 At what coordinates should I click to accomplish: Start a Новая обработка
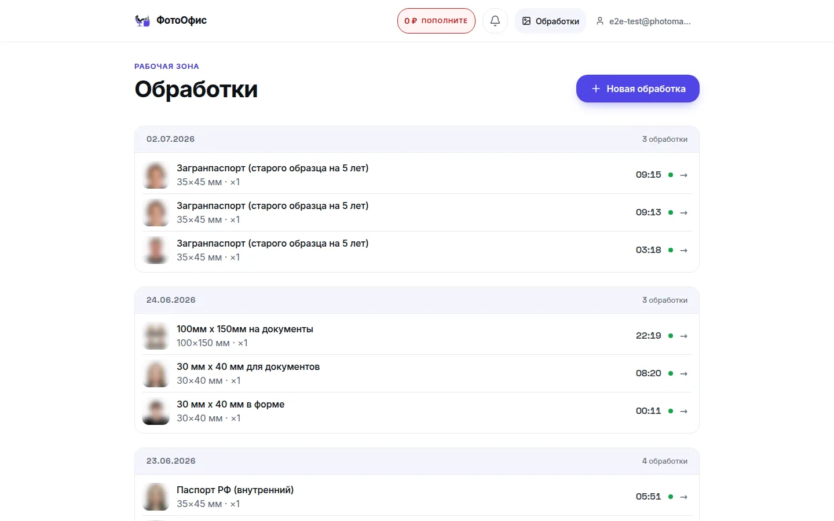638,89
